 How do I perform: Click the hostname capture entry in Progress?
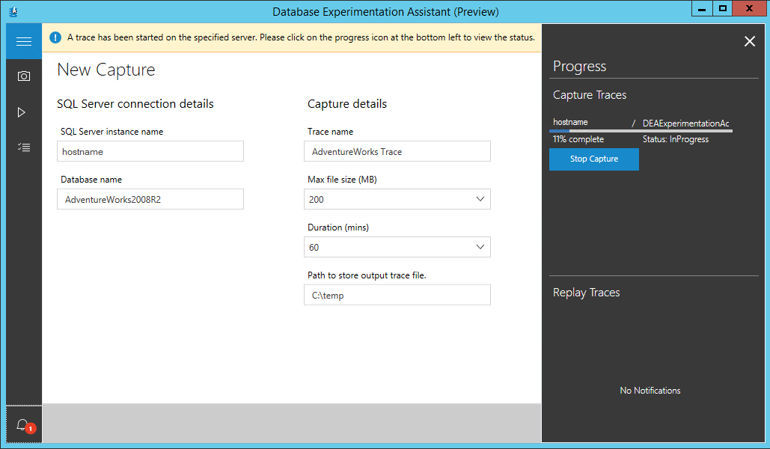coord(571,122)
